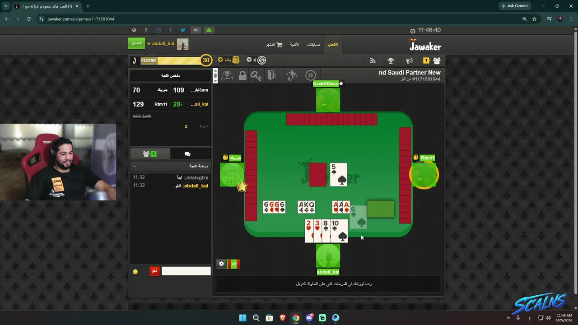Open the الأندية clubs tab

point(294,45)
